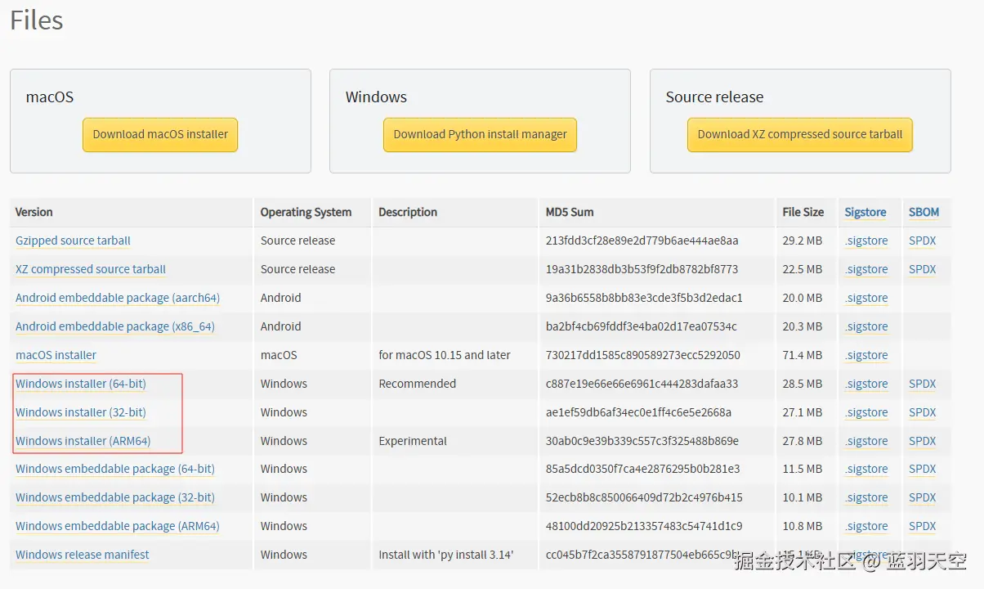Open the Windows release manifest link
The height and width of the screenshot is (589, 984).
(83, 555)
